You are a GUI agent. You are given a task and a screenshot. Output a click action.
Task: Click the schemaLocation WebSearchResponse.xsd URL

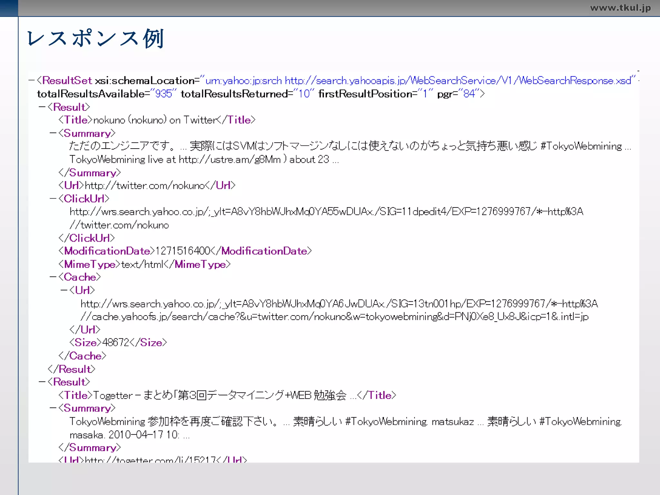(458, 81)
